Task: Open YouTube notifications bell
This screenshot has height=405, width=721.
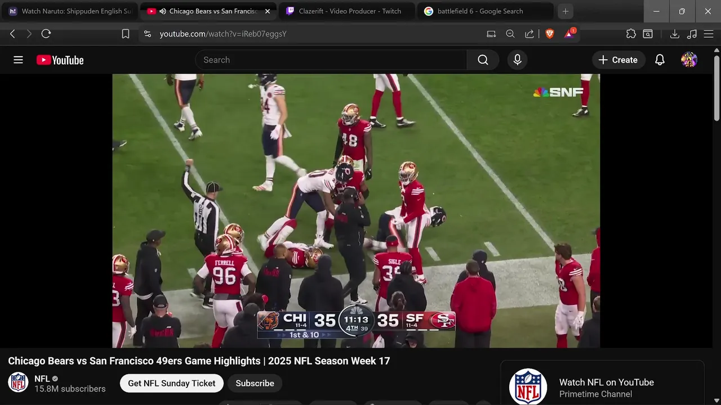Action: tap(660, 60)
